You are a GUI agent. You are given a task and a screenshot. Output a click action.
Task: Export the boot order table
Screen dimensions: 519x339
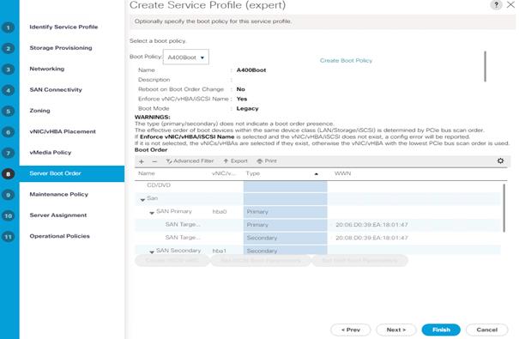coord(235,160)
